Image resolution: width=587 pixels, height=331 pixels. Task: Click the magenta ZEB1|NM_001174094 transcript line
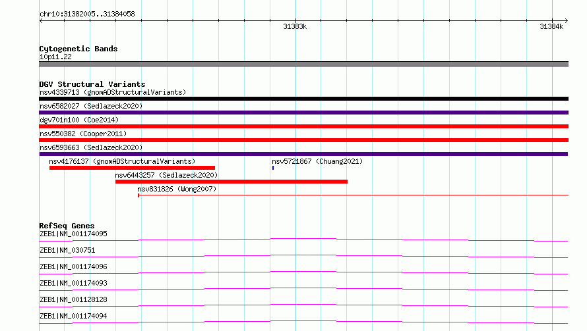pos(303,322)
